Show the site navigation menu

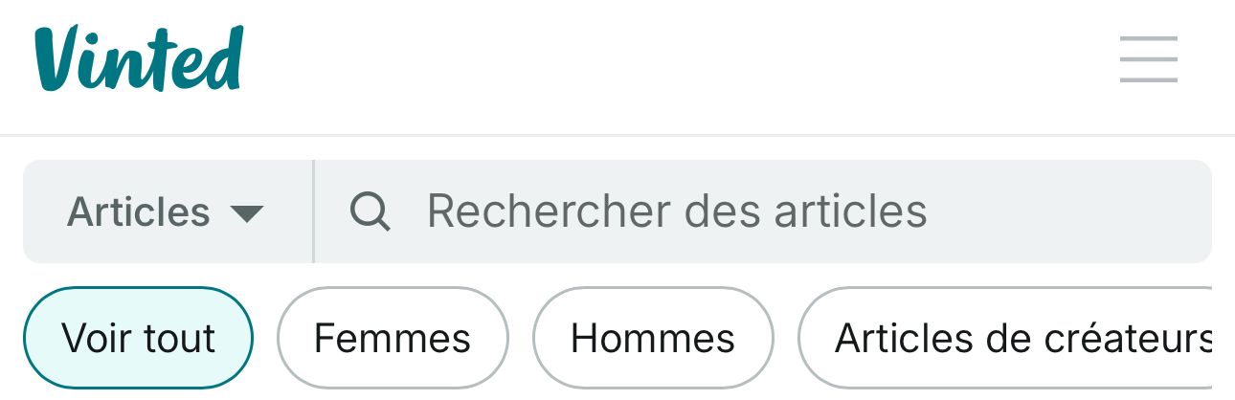tap(1149, 59)
